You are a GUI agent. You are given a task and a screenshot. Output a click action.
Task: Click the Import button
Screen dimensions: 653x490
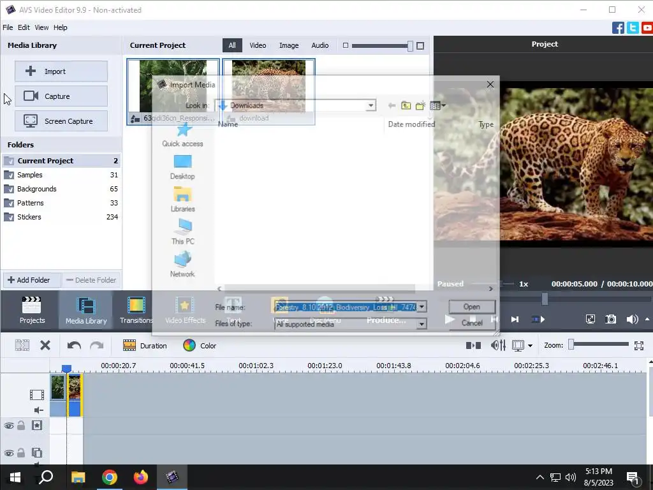pyautogui.click(x=61, y=71)
